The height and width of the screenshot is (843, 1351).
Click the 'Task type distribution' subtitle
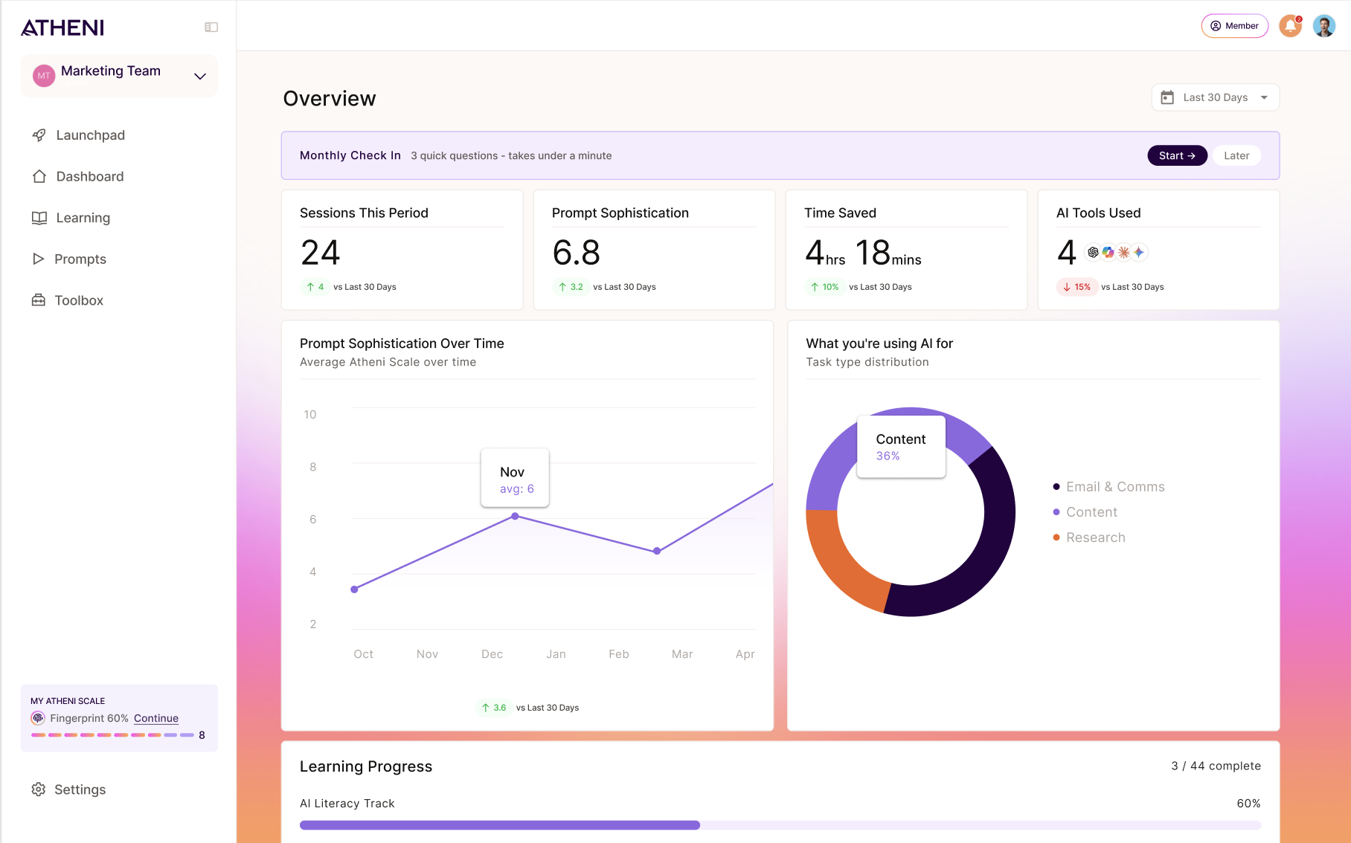pos(867,362)
